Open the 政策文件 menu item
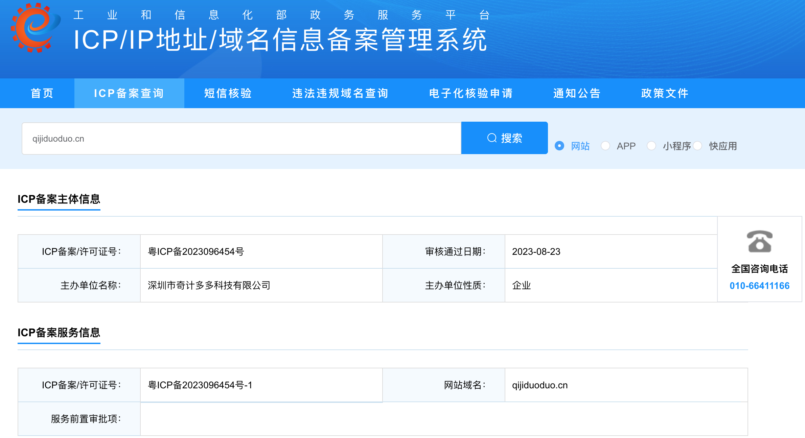The height and width of the screenshot is (438, 805). pos(664,93)
